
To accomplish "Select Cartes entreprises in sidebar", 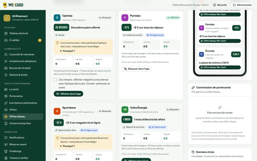I will pyautogui.click(x=23, y=123).
